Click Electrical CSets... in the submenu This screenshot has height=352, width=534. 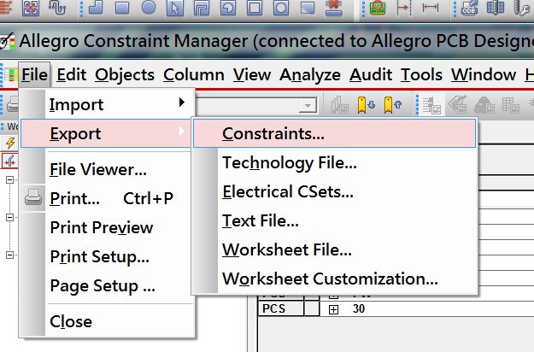(x=288, y=191)
